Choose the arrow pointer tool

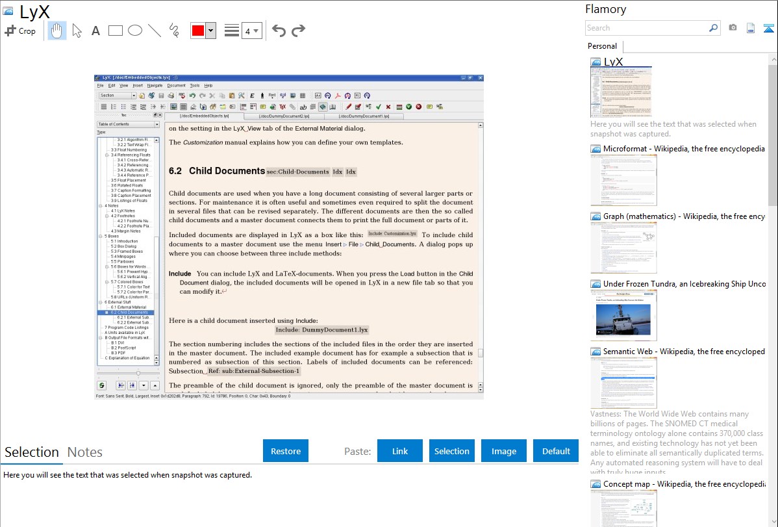pos(77,31)
